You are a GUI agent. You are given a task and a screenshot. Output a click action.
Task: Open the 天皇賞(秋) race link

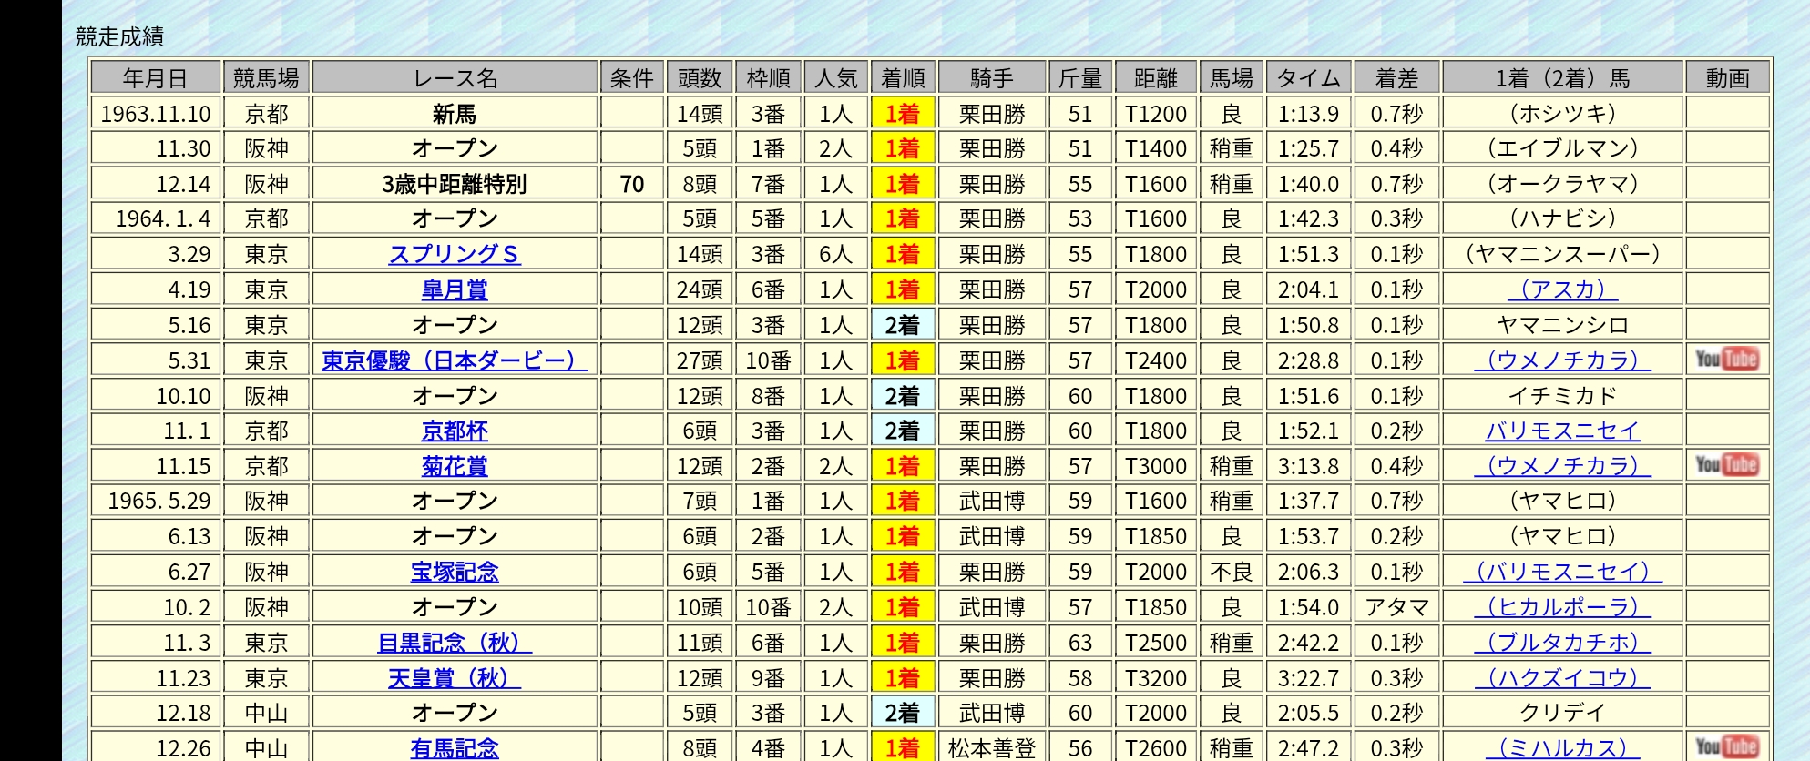454,678
